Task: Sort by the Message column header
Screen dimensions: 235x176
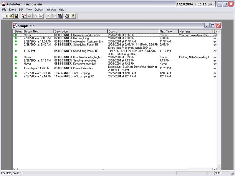Action: tap(196, 31)
